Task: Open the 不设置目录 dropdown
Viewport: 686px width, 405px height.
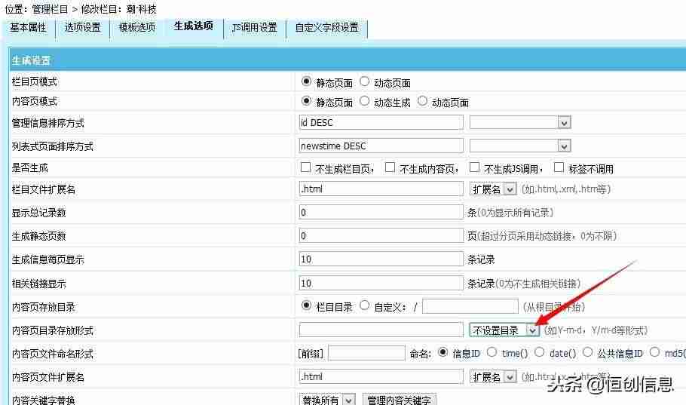Action: (x=504, y=330)
